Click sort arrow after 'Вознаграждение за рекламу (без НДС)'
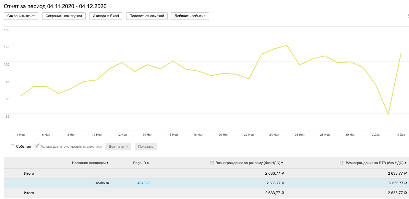409x199 pixels. click(x=282, y=163)
